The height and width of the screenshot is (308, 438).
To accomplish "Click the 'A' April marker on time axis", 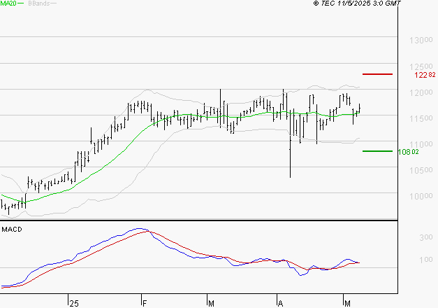I will [279, 302].
